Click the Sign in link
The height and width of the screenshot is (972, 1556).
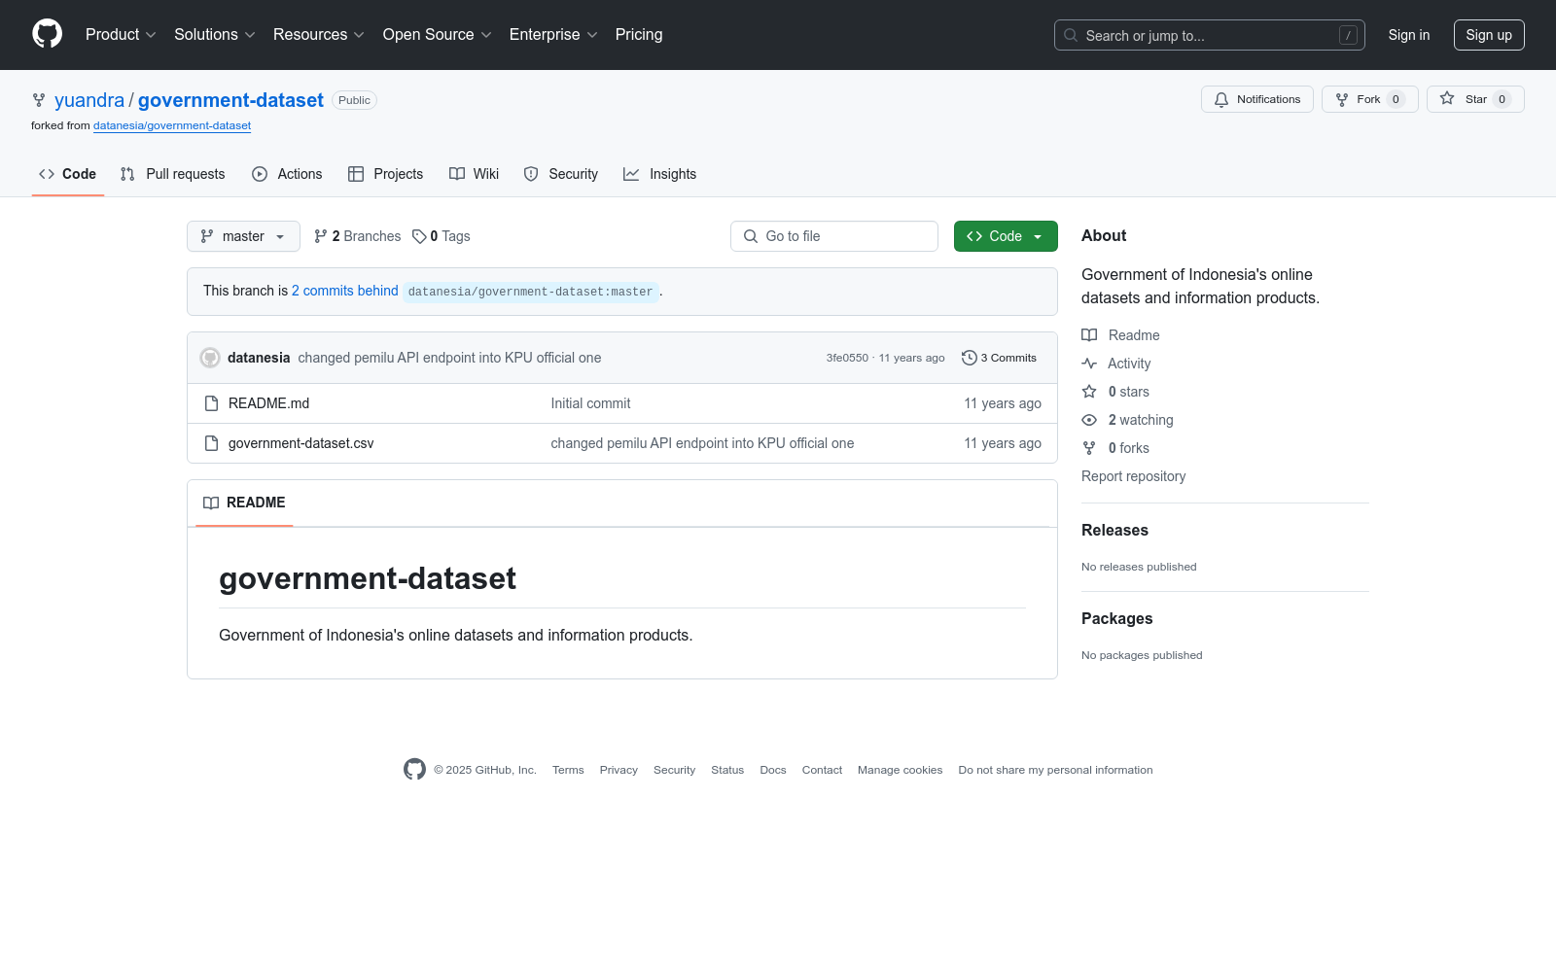tap(1409, 35)
